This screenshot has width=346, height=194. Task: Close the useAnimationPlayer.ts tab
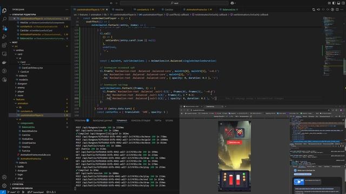[x=107, y=10]
